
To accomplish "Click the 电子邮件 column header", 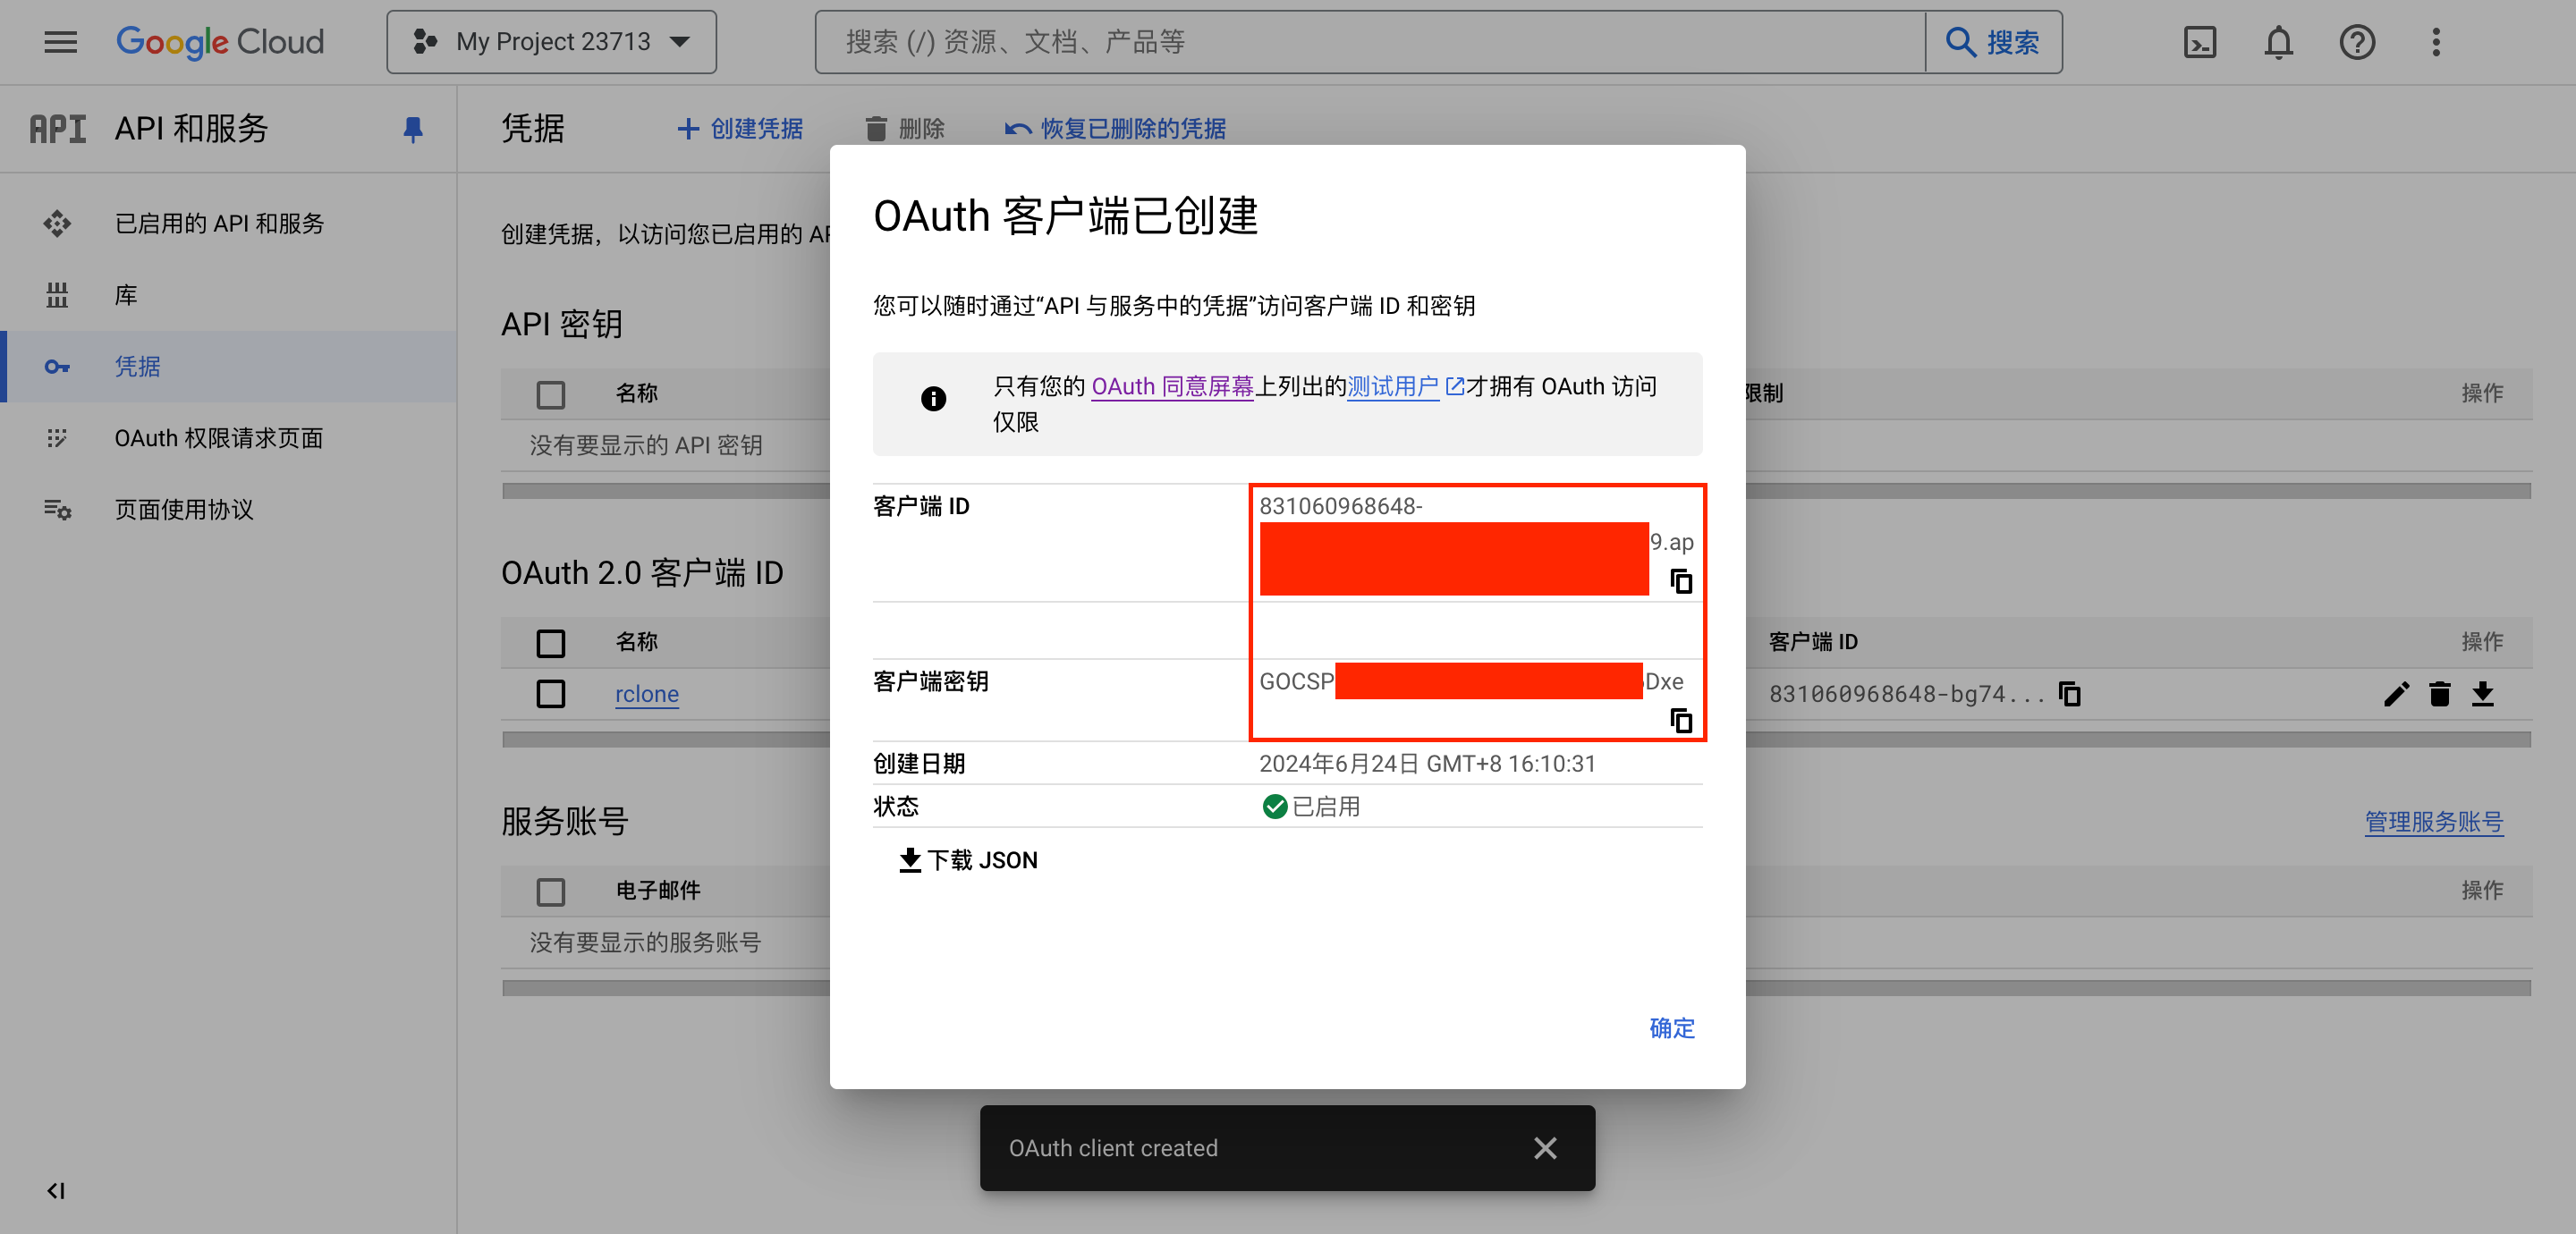I will 657,890.
